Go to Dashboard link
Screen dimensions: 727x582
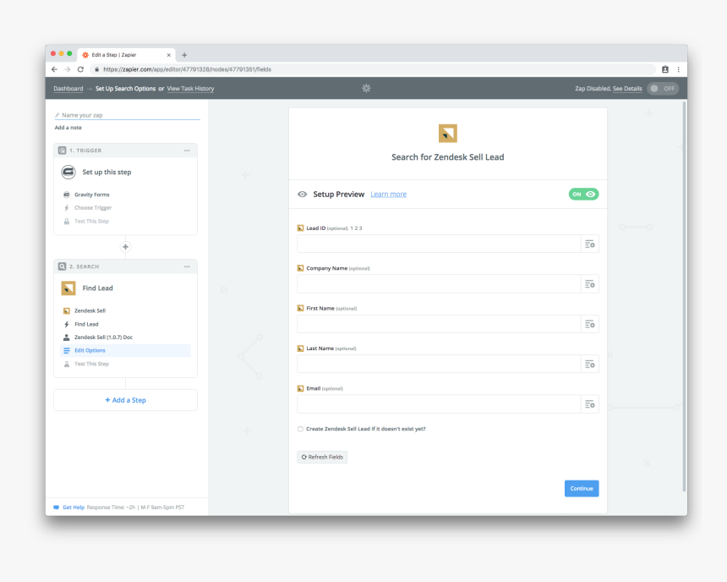pyautogui.click(x=68, y=88)
